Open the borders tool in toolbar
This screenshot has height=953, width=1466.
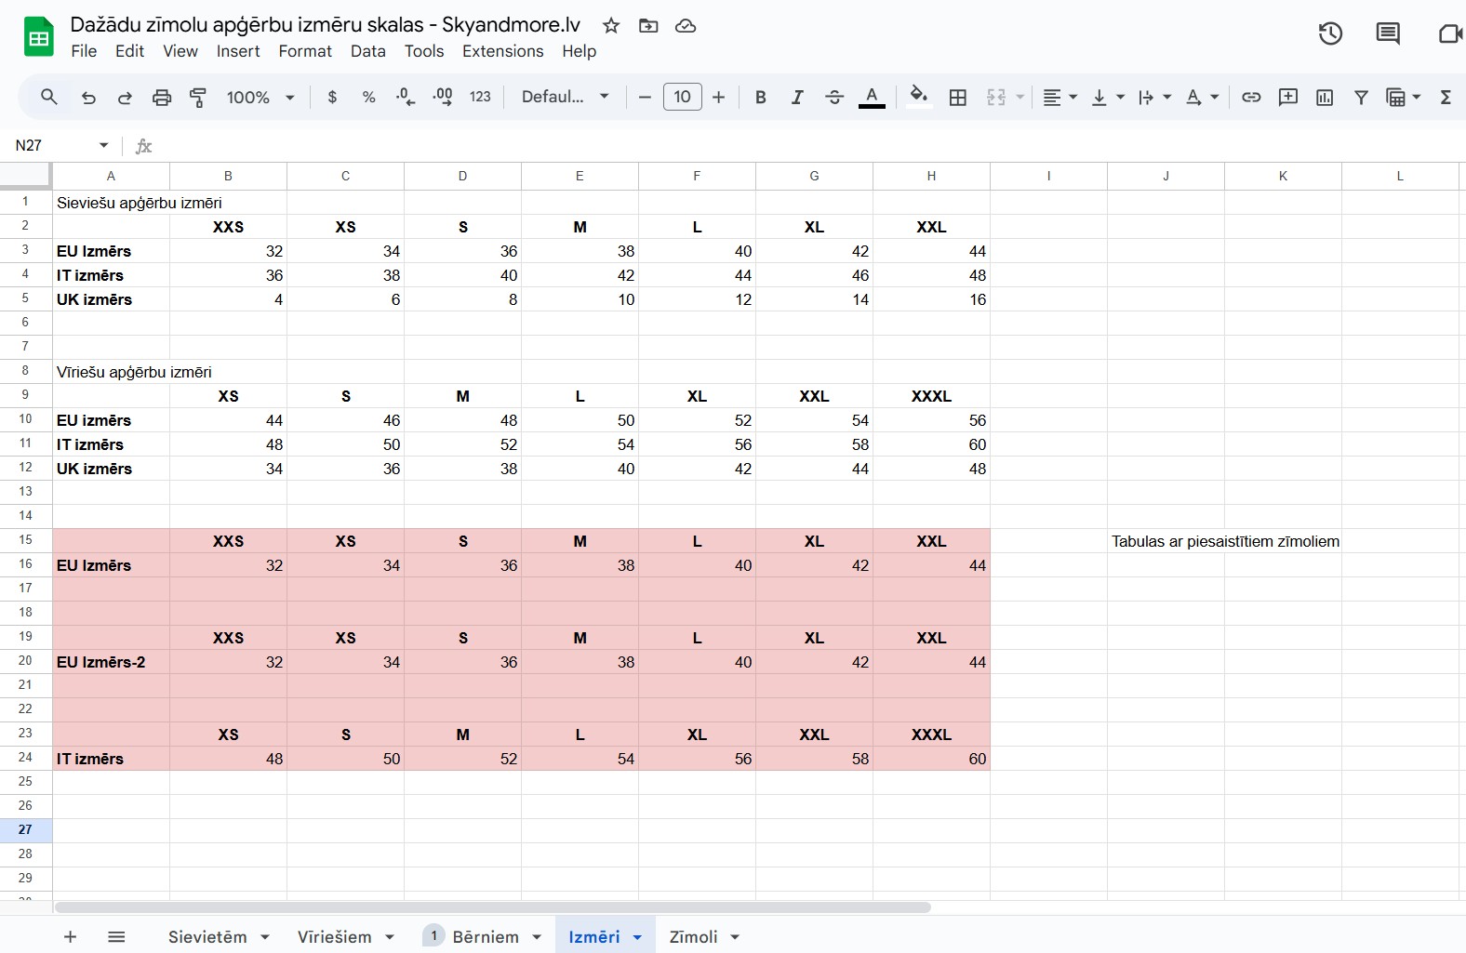click(x=958, y=97)
